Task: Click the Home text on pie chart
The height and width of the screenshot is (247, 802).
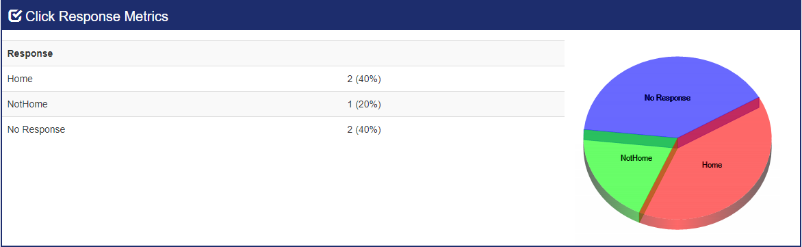Action: (712, 165)
